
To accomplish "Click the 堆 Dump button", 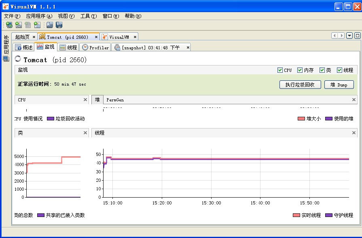I will (339, 84).
